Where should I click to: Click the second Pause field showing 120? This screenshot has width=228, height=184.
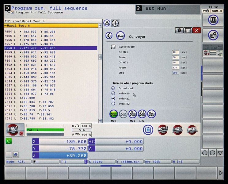(x=175, y=68)
